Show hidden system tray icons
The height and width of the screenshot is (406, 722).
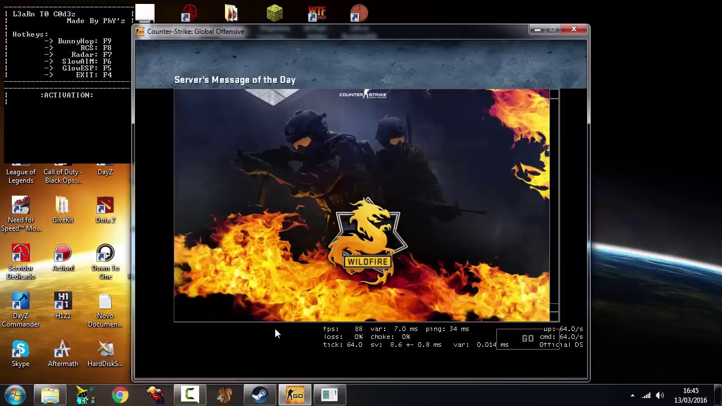[x=632, y=395]
